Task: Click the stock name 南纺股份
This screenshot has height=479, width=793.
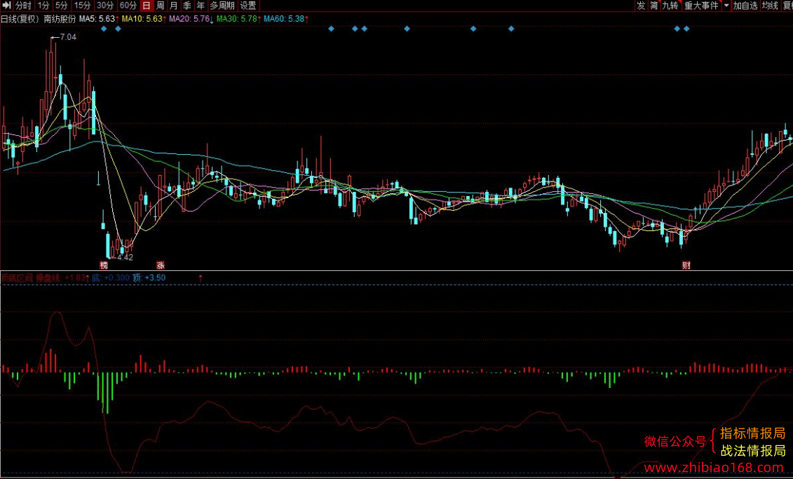Action: pyautogui.click(x=60, y=19)
